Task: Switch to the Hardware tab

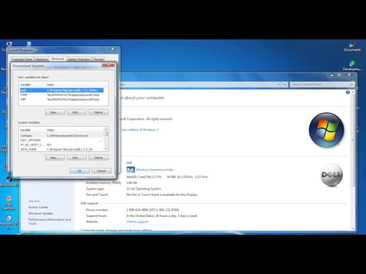Action: click(x=41, y=59)
